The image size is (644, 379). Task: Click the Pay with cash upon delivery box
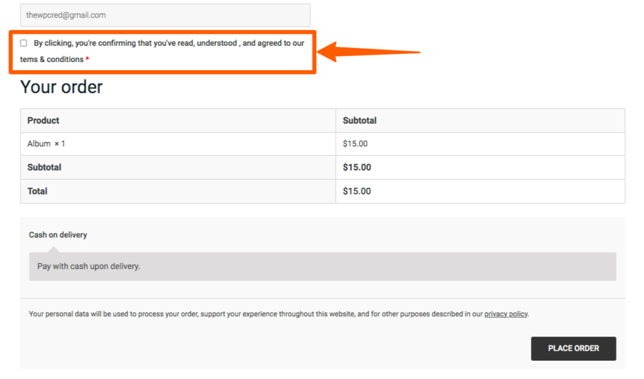tap(323, 266)
